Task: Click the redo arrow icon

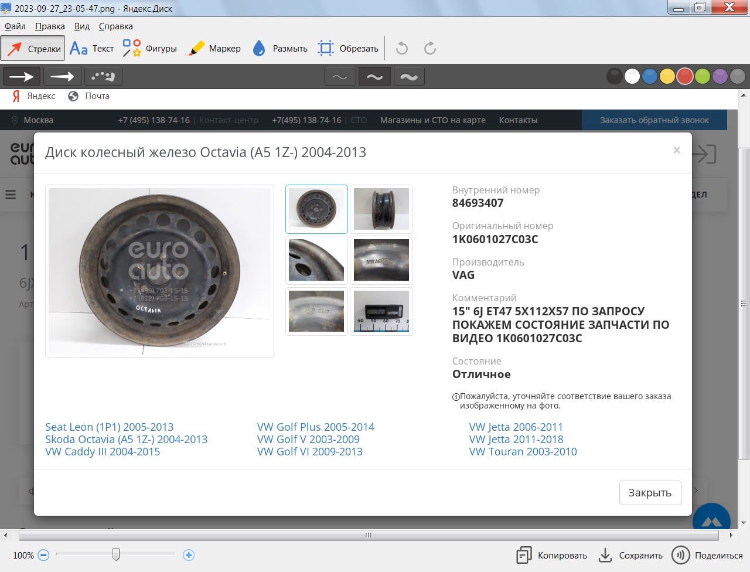Action: click(x=430, y=49)
